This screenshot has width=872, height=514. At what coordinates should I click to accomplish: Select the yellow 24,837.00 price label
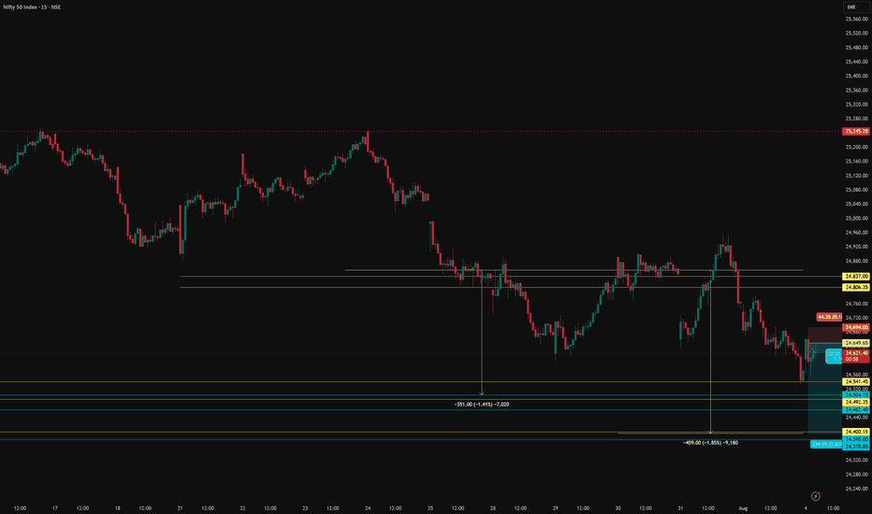[x=856, y=277]
